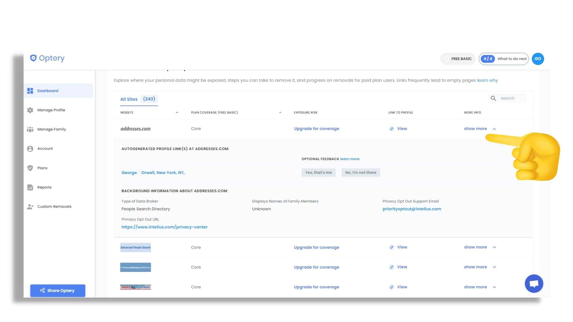Open the What to do next checklist
573x322 pixels.
pyautogui.click(x=504, y=59)
